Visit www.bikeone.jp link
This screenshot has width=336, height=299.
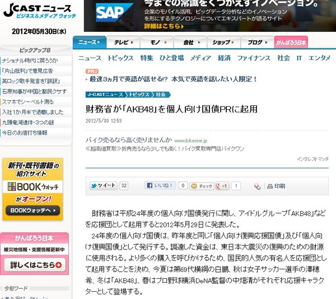191,141
